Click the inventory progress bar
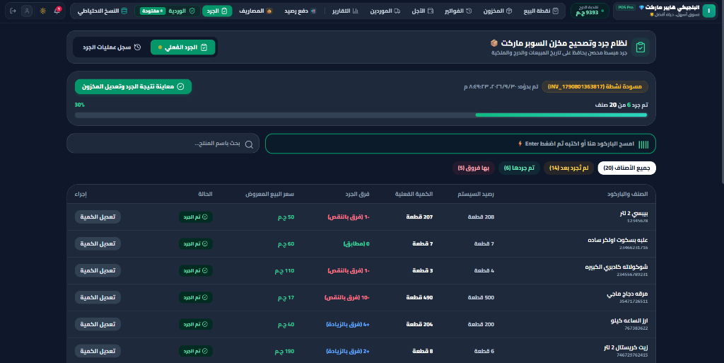This screenshot has height=363, width=724. point(361,115)
